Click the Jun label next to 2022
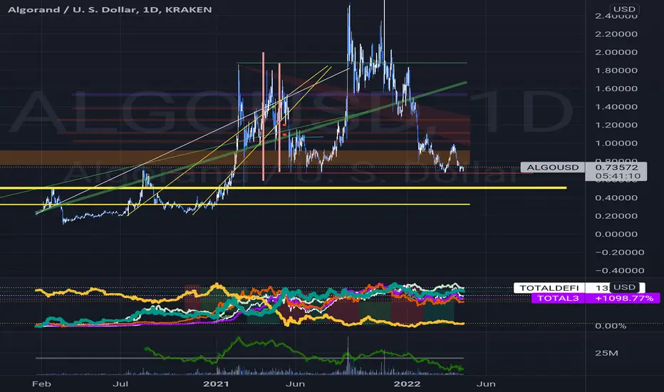 click(486, 384)
